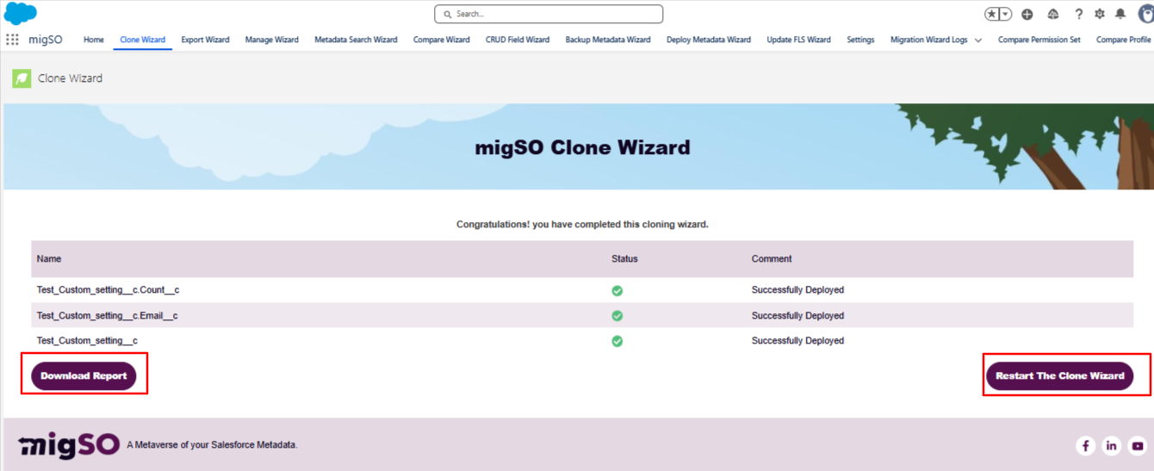Open Update FLS Wizard tab
This screenshot has width=1154, height=471.
click(x=799, y=40)
